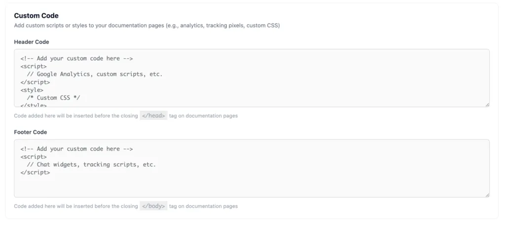The height and width of the screenshot is (227, 505).
Task: Grab the Header Code resize handle
Action: tap(487, 104)
